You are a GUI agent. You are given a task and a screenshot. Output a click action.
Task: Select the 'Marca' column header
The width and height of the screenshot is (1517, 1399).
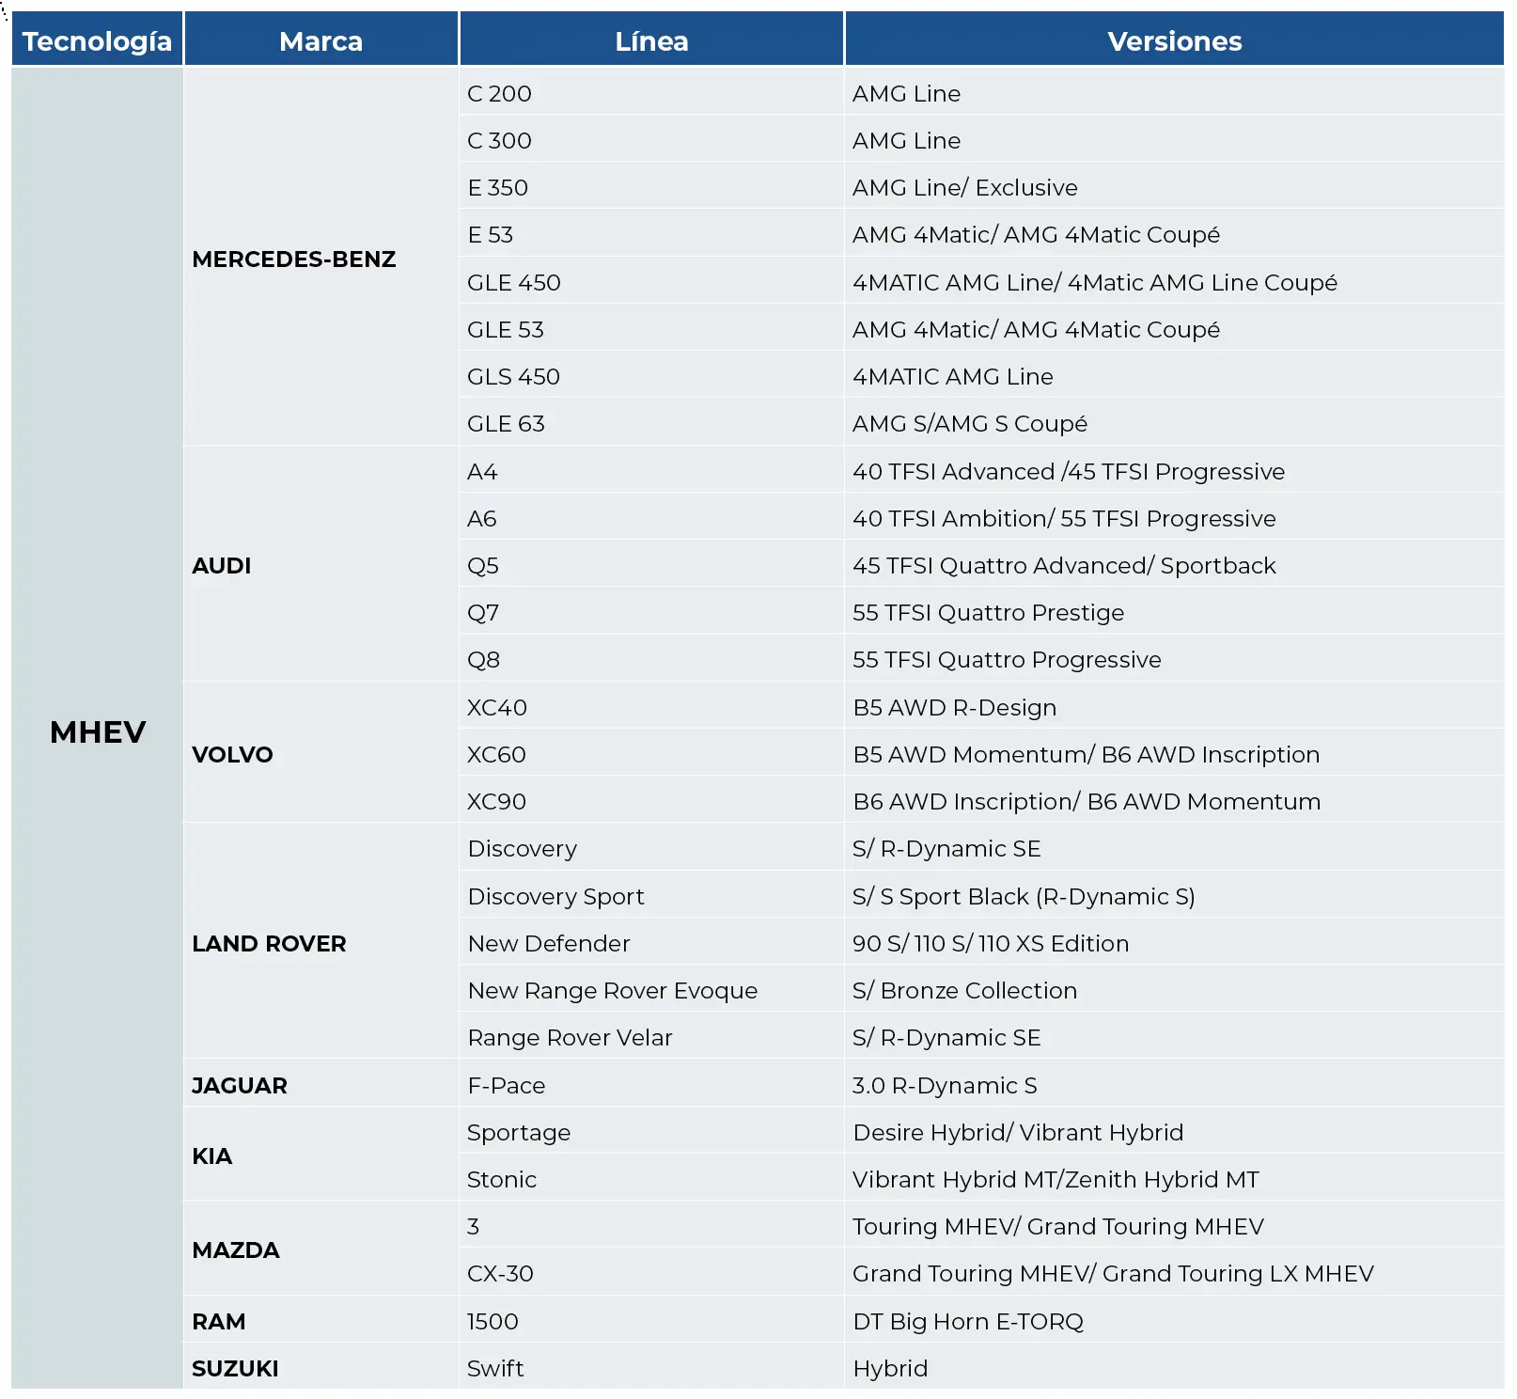321,40
